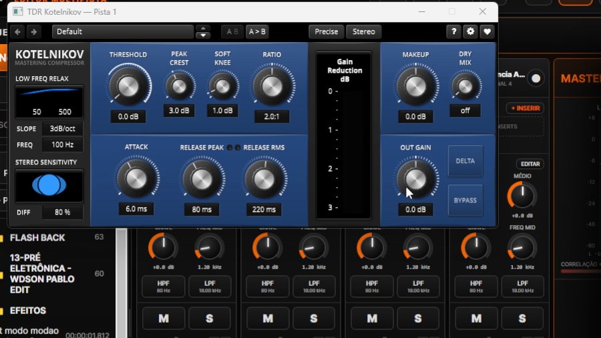The width and height of the screenshot is (601, 338).
Task: Click the Out Gain 0.0 dB value
Action: tap(415, 209)
